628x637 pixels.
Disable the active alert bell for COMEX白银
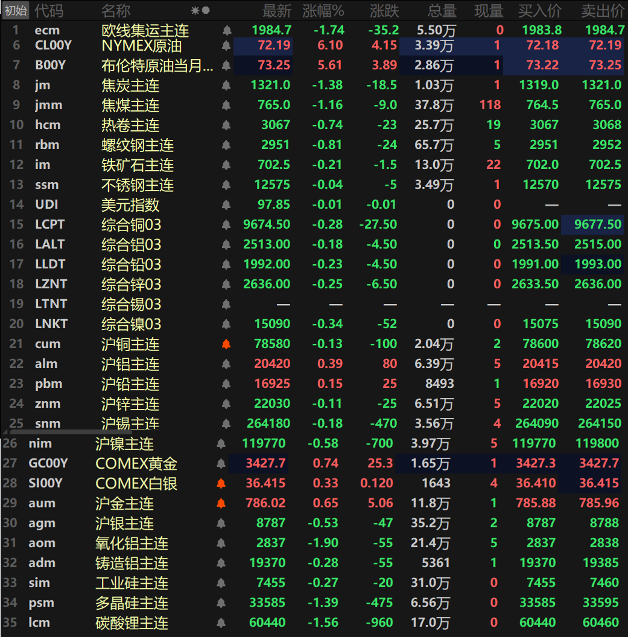click(x=221, y=483)
